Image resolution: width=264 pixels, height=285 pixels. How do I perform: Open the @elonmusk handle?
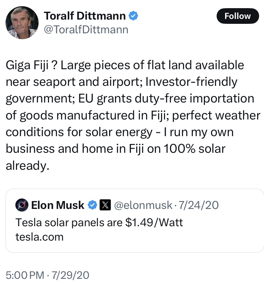tap(144, 205)
